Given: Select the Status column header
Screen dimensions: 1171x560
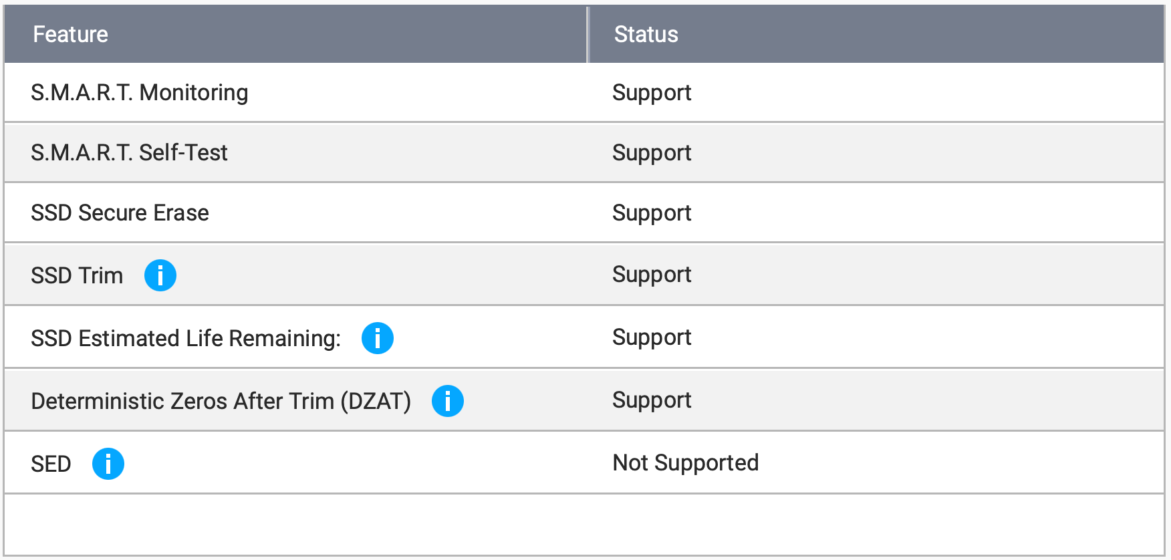Looking at the screenshot, I should pos(646,34).
